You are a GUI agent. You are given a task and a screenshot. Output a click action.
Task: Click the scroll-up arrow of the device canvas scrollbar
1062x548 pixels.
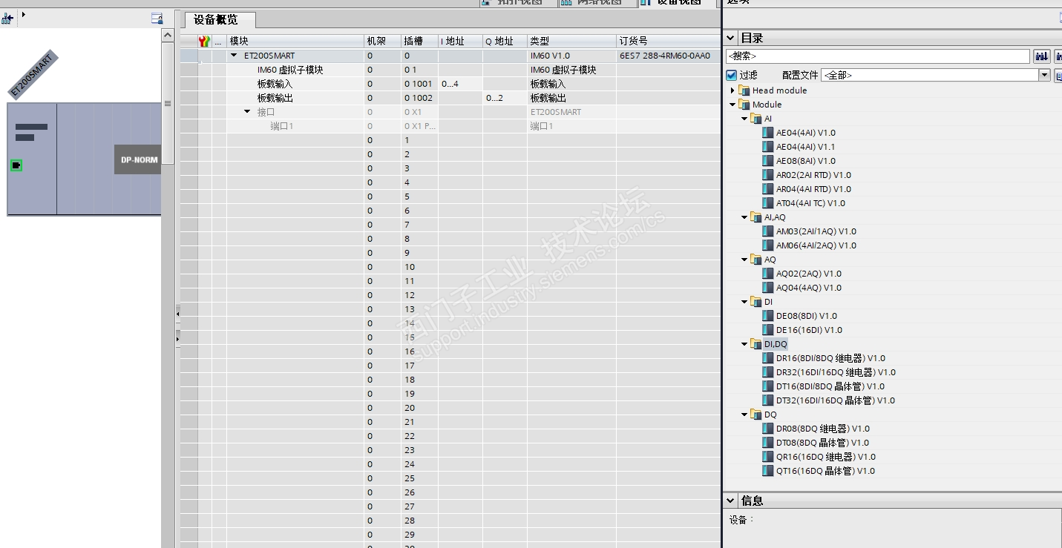(168, 35)
